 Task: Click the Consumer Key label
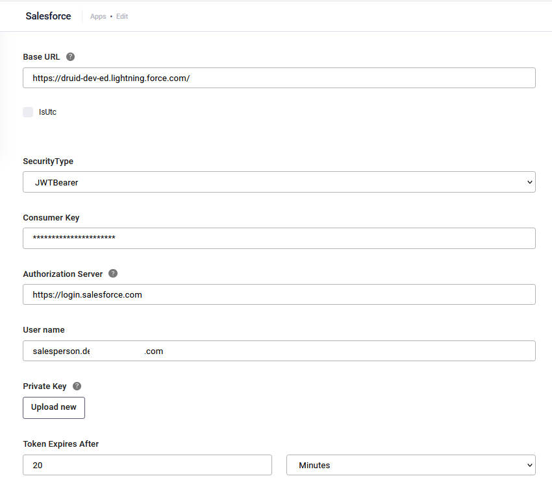(x=51, y=217)
